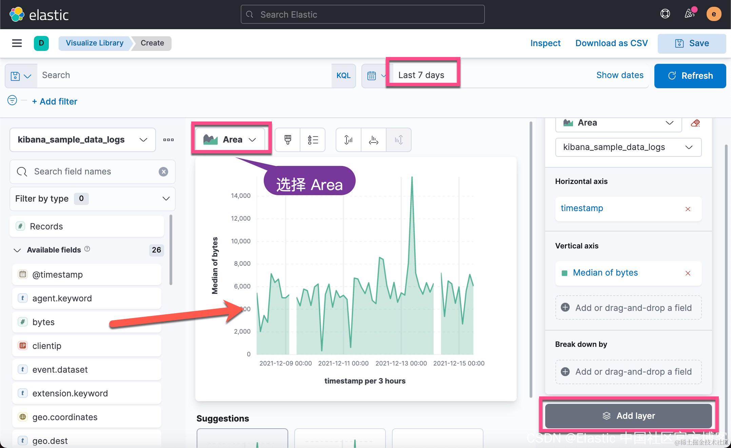
Task: Go to Visualize Library breadcrumb
Action: [x=94, y=43]
